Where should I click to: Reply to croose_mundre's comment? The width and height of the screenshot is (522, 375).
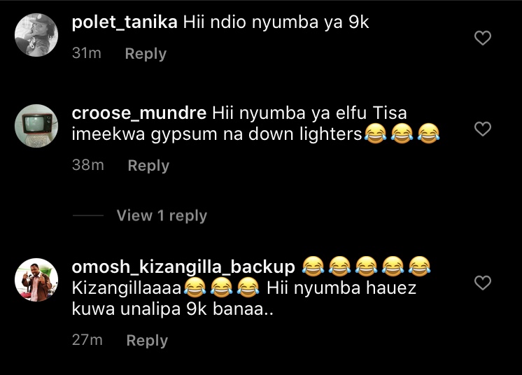(x=148, y=165)
